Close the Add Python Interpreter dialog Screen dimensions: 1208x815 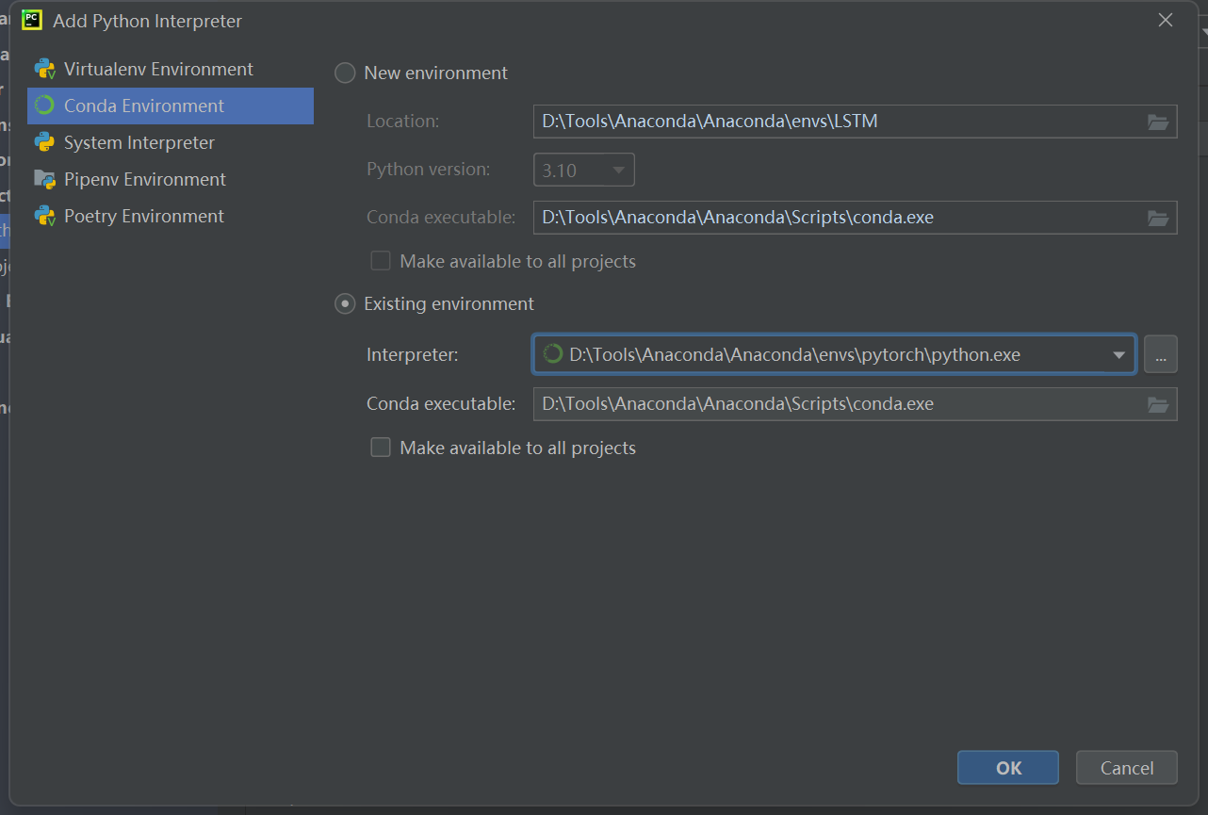pyautogui.click(x=1166, y=20)
